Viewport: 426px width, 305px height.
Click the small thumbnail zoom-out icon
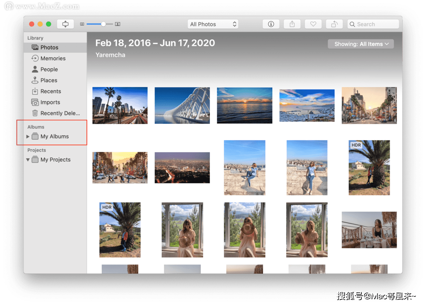tap(82, 24)
